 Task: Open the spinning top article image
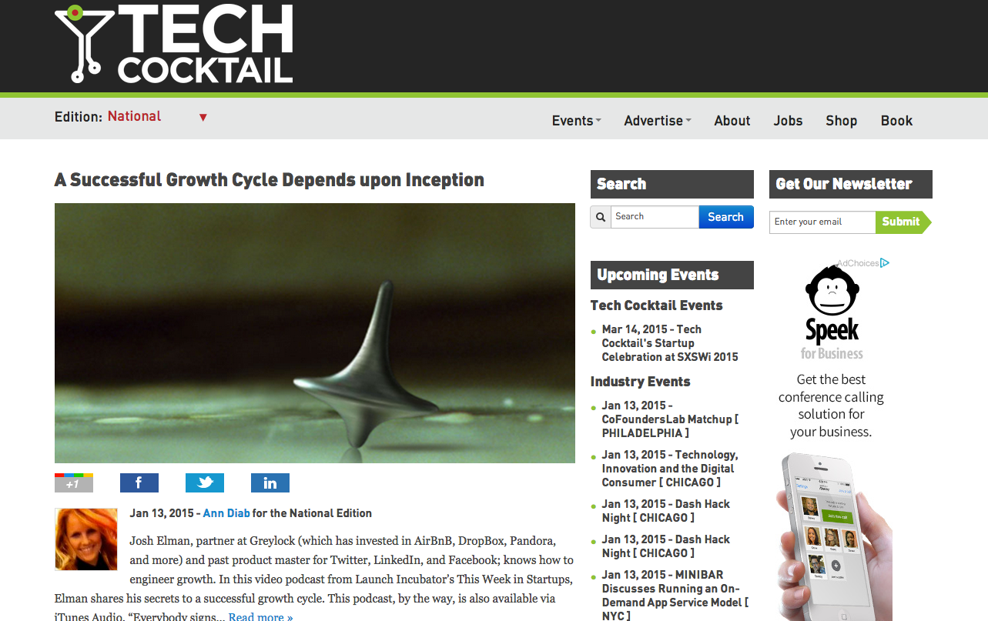pos(315,333)
